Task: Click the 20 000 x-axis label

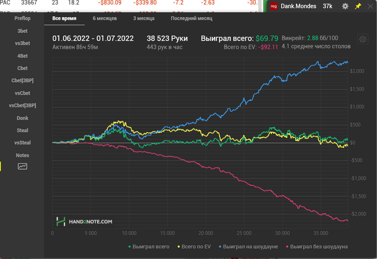Action: click(206, 233)
